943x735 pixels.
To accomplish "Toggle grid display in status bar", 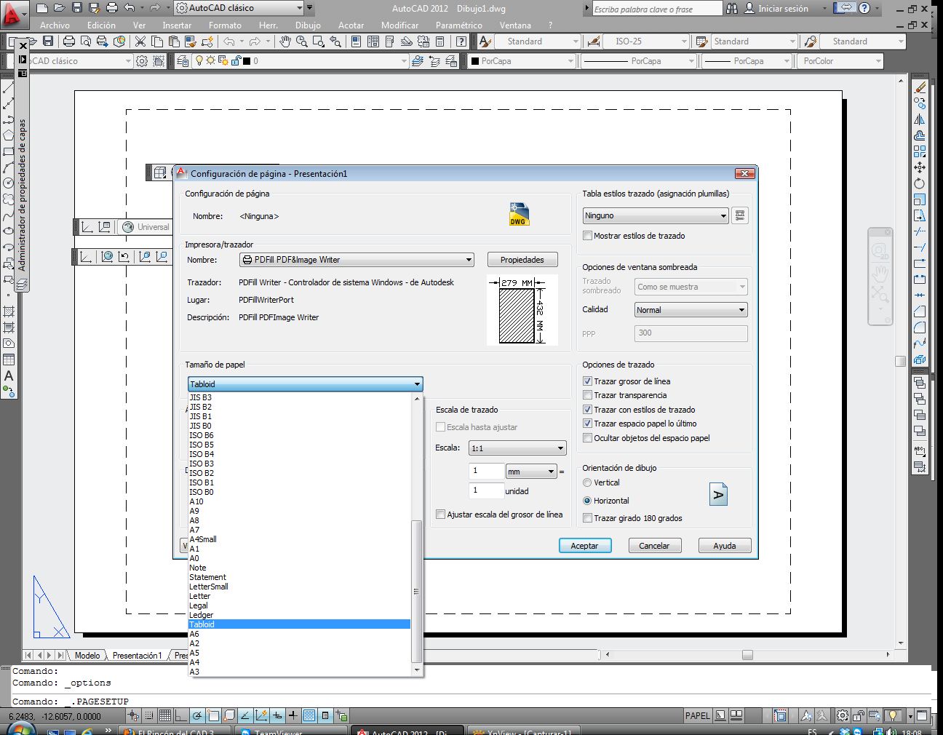I will (x=165, y=715).
